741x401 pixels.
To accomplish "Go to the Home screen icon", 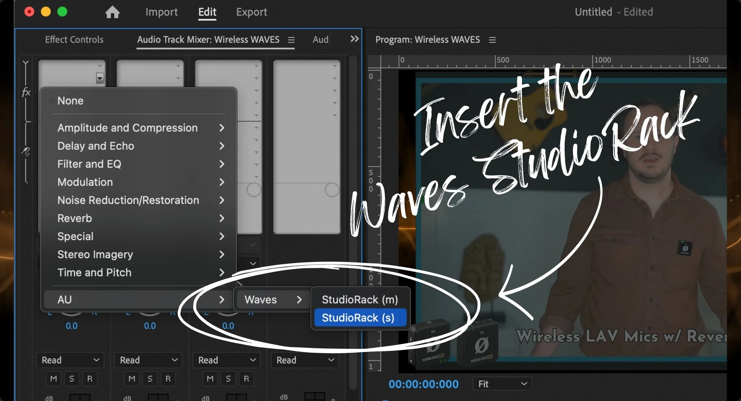I will point(112,12).
